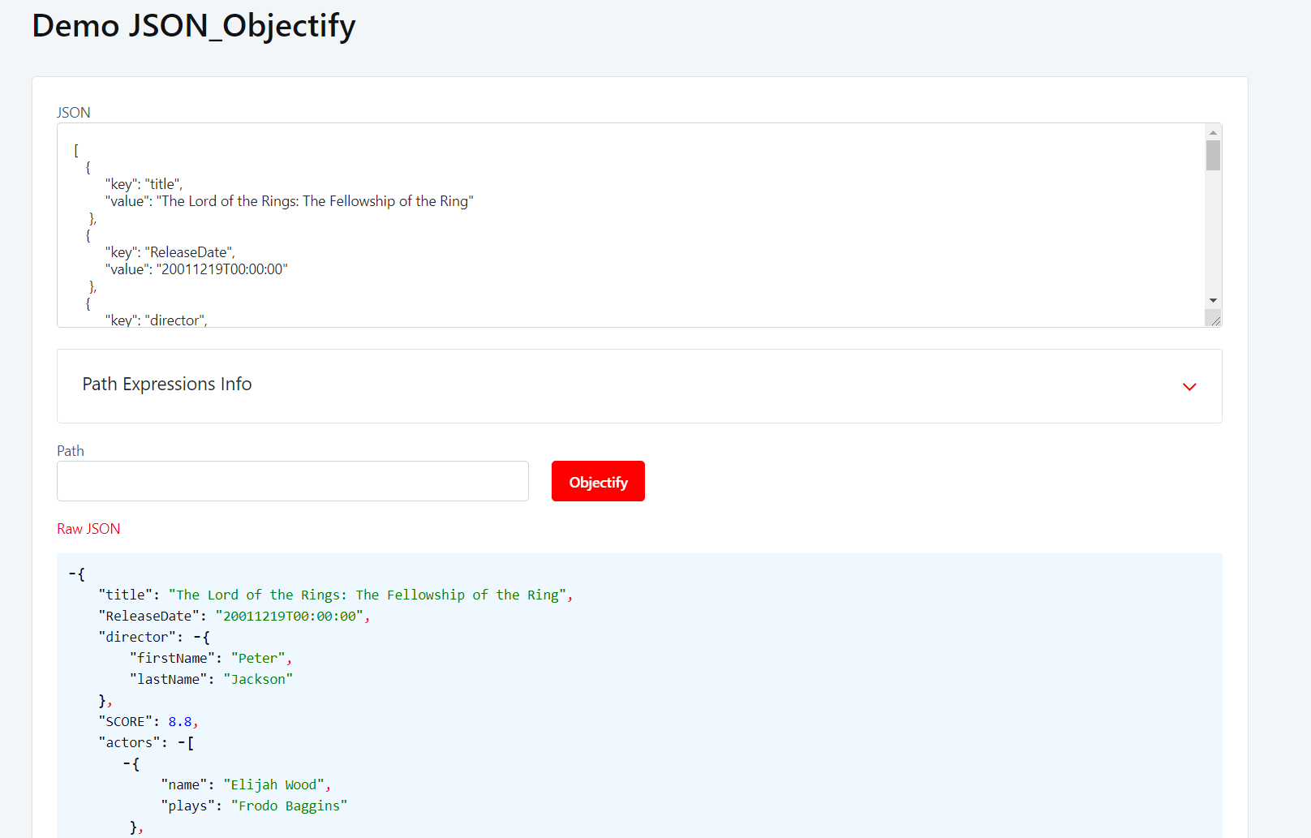
Task: Click the SCORE value 8.8
Action: [180, 722]
